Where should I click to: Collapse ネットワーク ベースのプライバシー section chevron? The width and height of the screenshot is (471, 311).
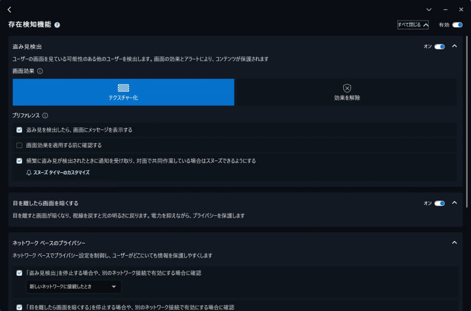[455, 242]
